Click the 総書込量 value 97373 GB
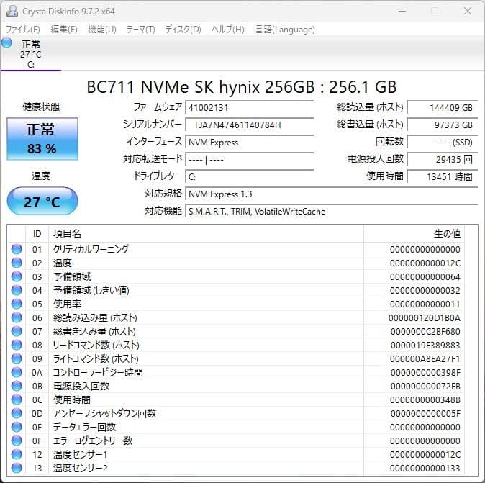This screenshot has width=485, height=483. click(443, 125)
